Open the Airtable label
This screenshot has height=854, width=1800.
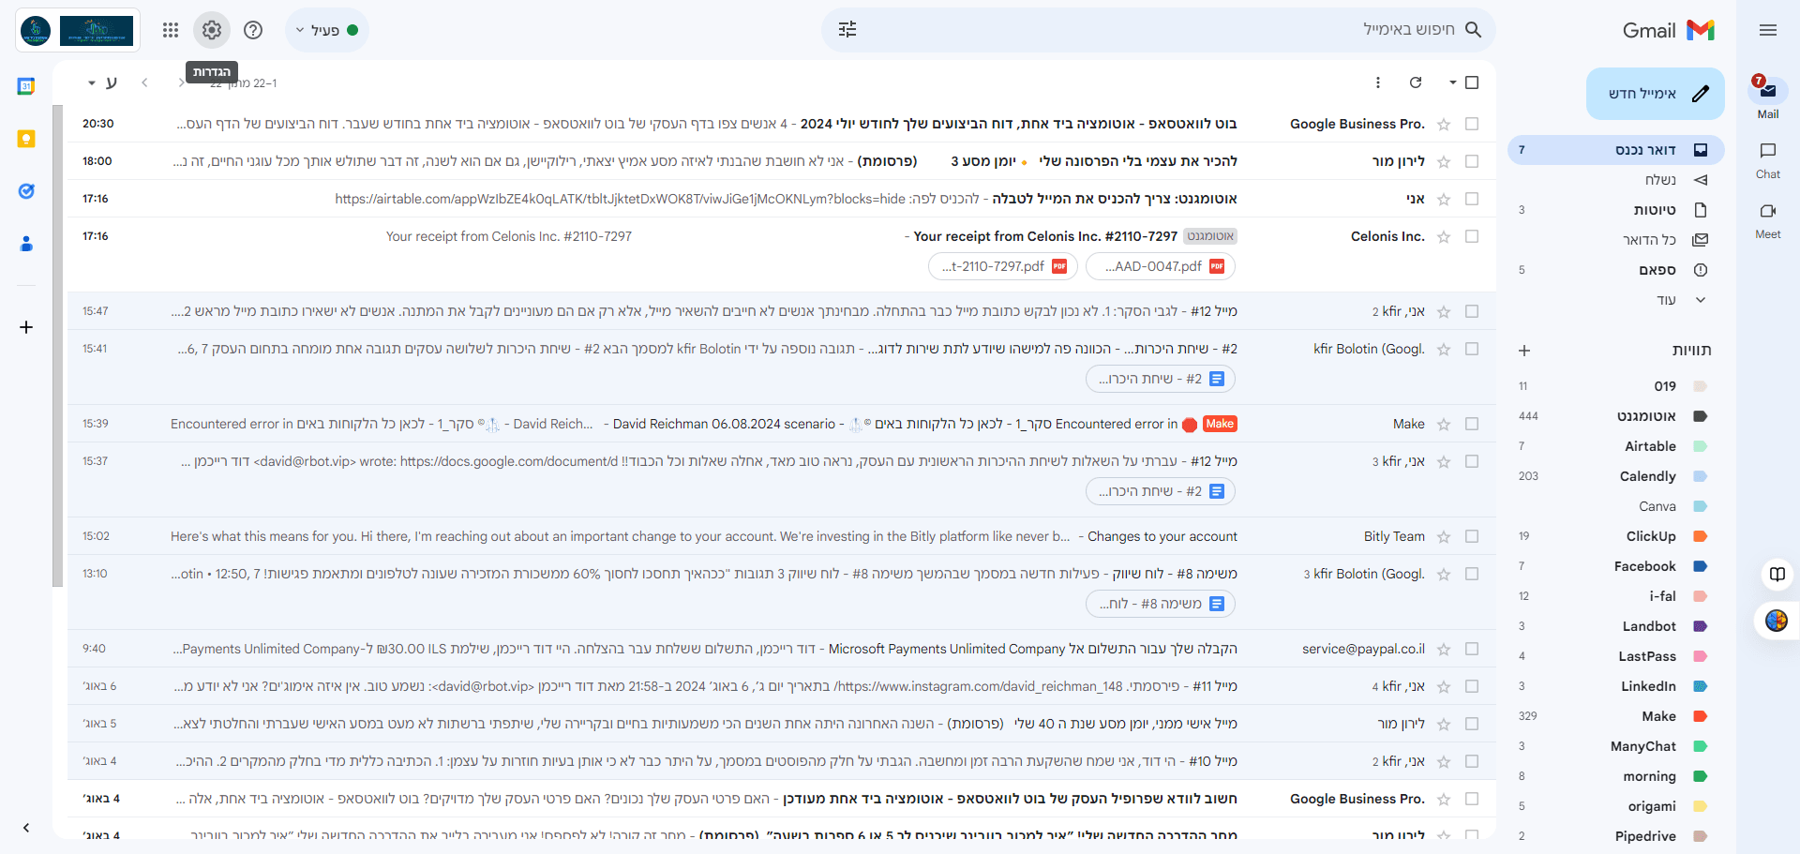(x=1650, y=446)
